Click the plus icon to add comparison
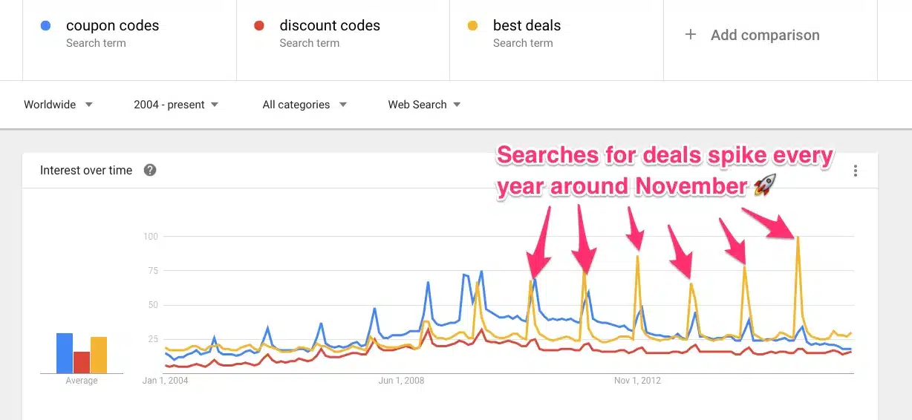Viewport: 912px width, 420px height. pos(691,34)
